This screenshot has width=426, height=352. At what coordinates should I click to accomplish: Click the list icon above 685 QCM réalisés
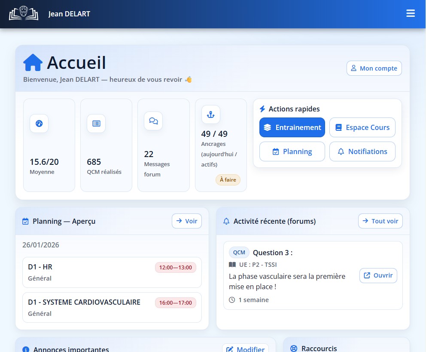[96, 124]
